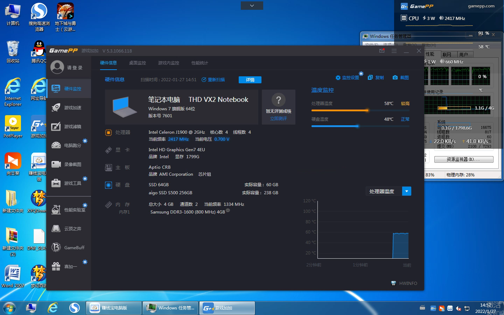Copy hardware info with 复制
504x315 pixels.
point(376,78)
